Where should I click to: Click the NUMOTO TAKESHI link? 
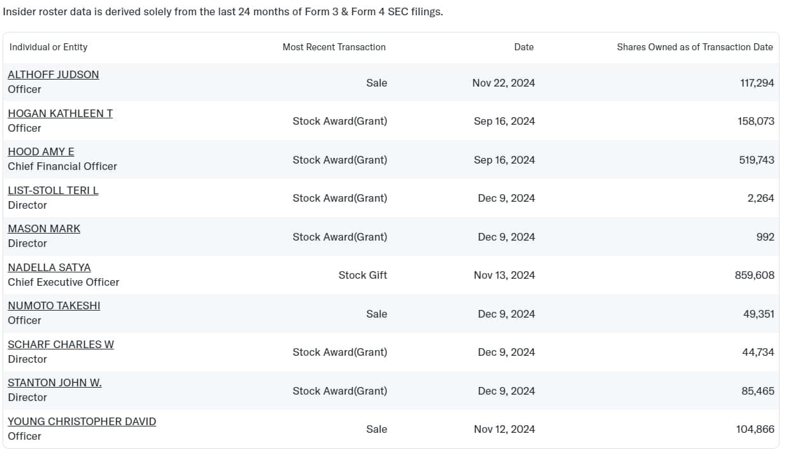tap(54, 306)
